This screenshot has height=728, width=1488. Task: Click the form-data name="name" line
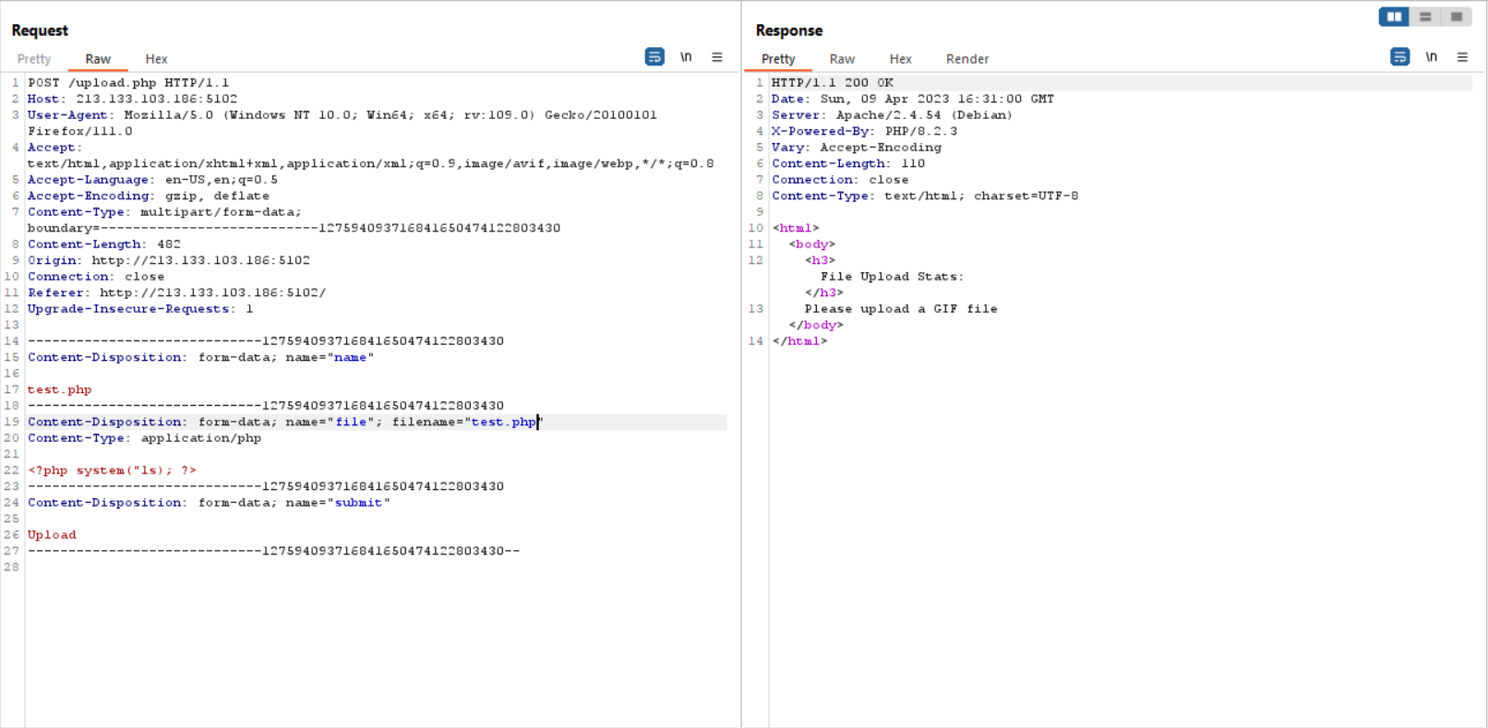201,357
